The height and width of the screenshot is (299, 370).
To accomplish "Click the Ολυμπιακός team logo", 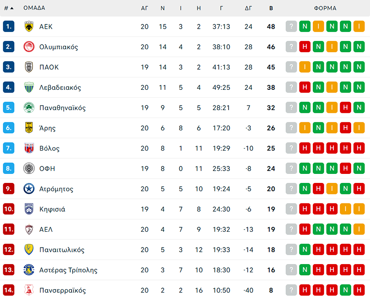I will pyautogui.click(x=29, y=47).
